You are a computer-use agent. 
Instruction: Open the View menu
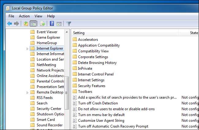click(x=38, y=16)
